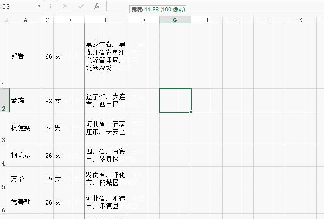Select column J header

pyautogui.click(x=269, y=20)
